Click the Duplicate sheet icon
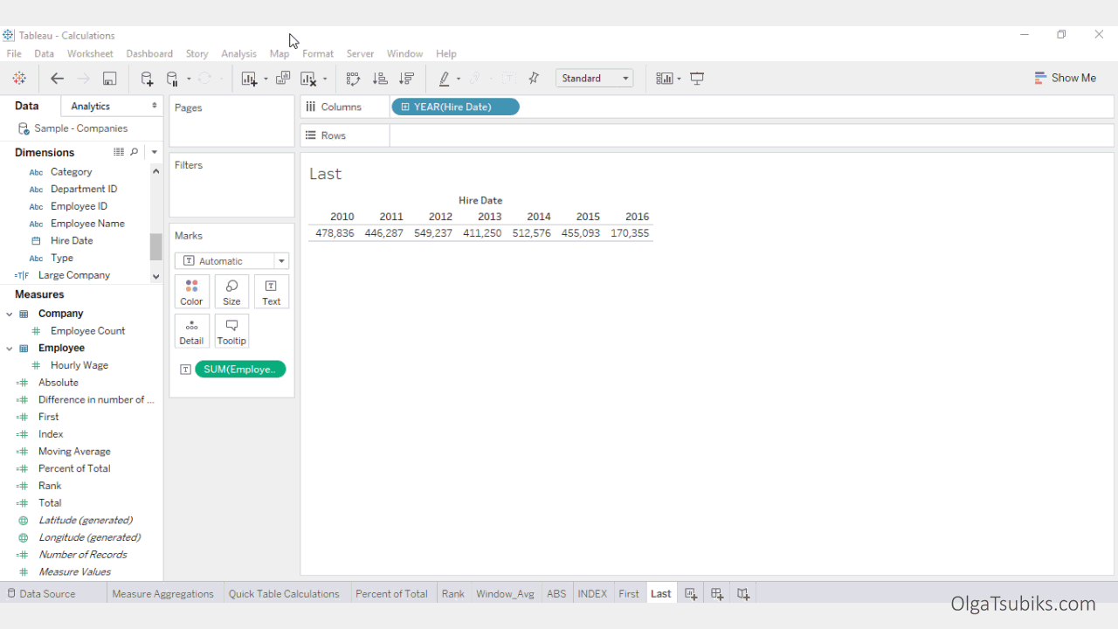 tap(283, 79)
